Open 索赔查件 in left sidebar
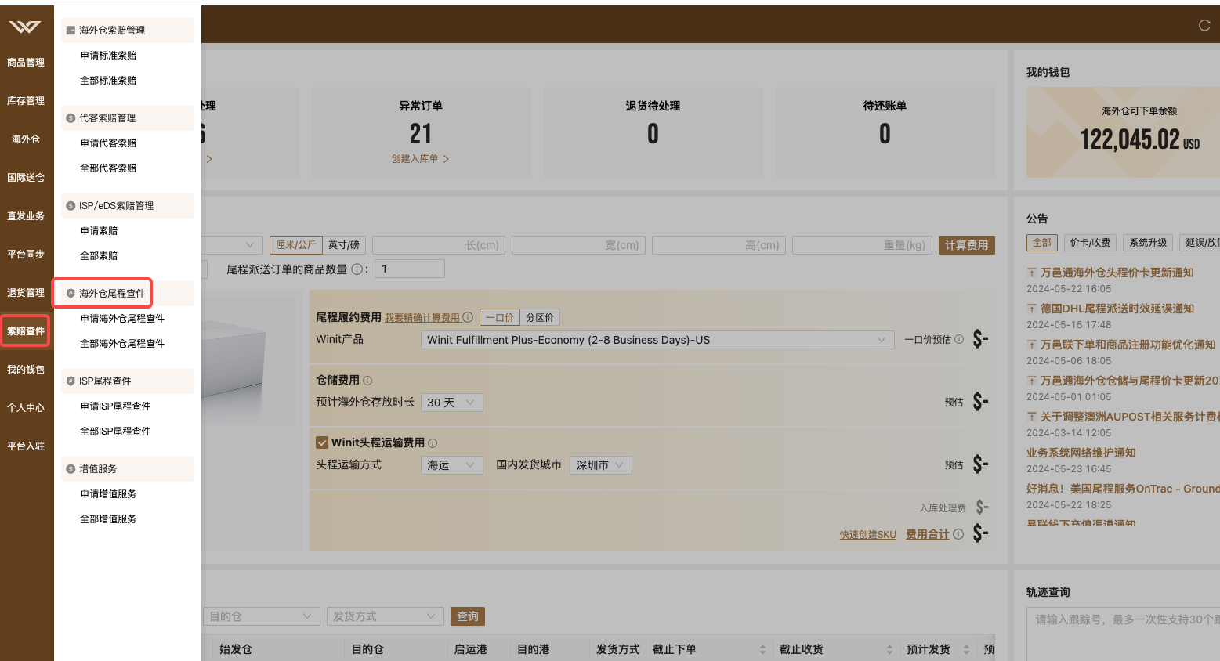 tap(26, 331)
